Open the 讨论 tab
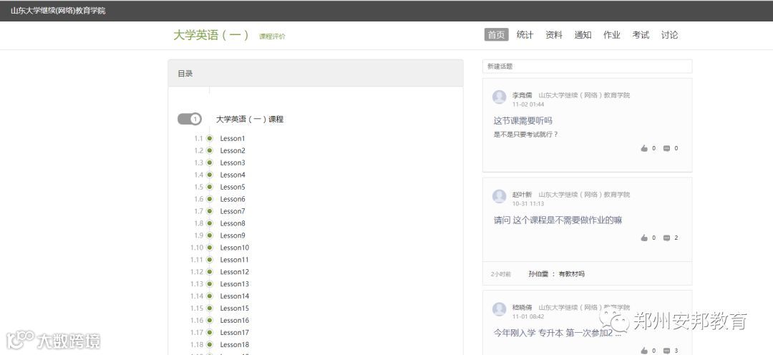773x355 pixels. click(x=669, y=35)
